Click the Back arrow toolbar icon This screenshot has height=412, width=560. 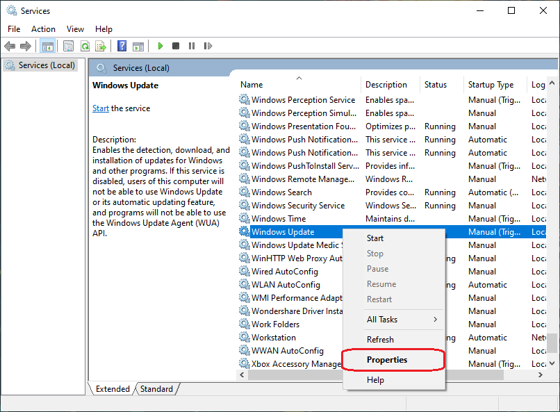tap(10, 46)
